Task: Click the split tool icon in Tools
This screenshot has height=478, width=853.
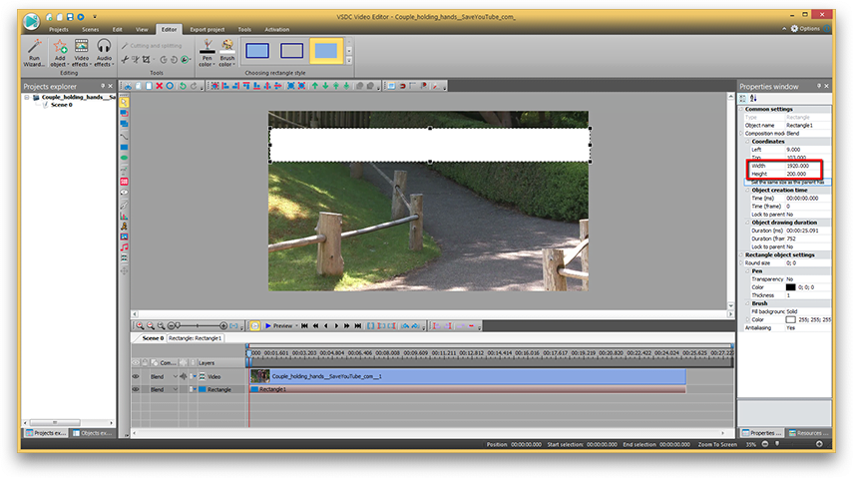Action: (x=125, y=59)
